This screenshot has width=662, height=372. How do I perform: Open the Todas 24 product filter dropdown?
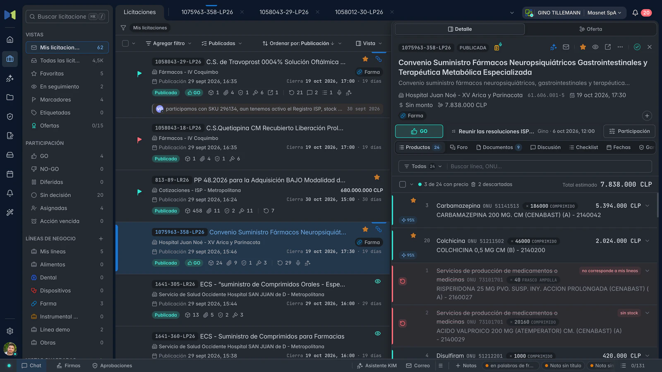tap(422, 167)
